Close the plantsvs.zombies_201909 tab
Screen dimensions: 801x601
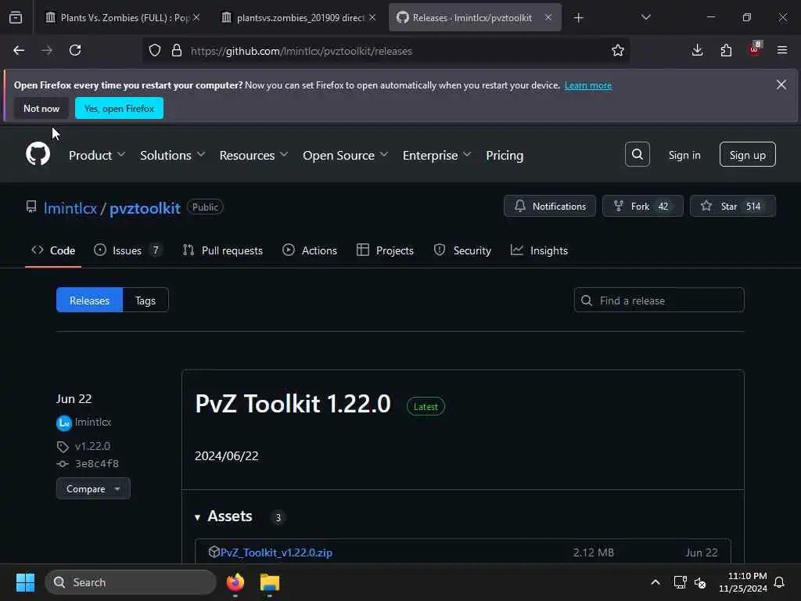coord(372,17)
